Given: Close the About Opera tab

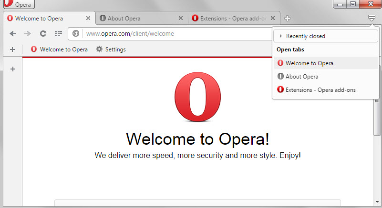Looking at the screenshot, I should point(181,18).
